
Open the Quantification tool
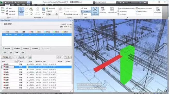(112, 11)
